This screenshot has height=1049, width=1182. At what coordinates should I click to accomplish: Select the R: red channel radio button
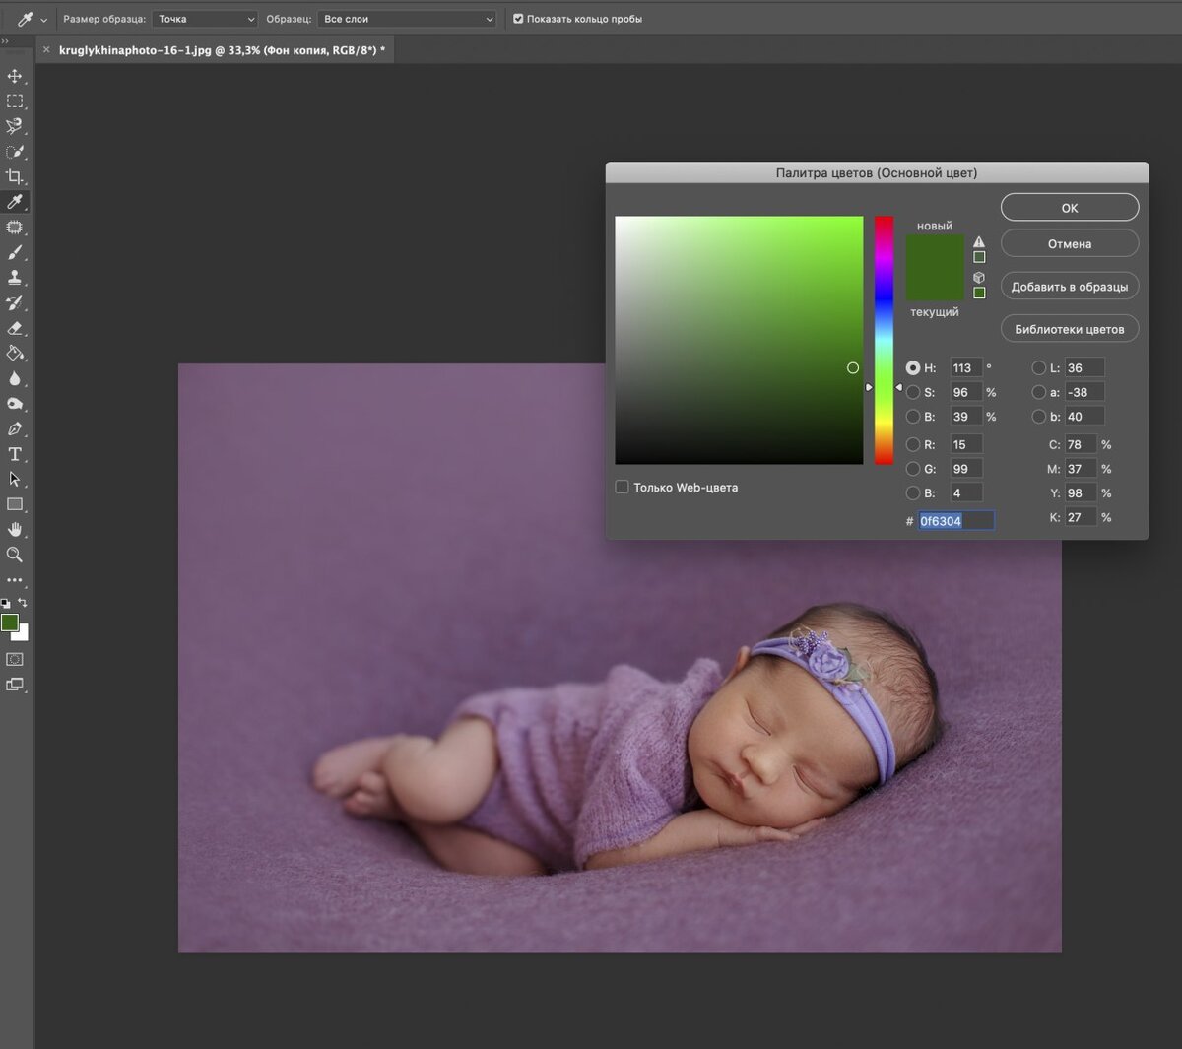913,444
